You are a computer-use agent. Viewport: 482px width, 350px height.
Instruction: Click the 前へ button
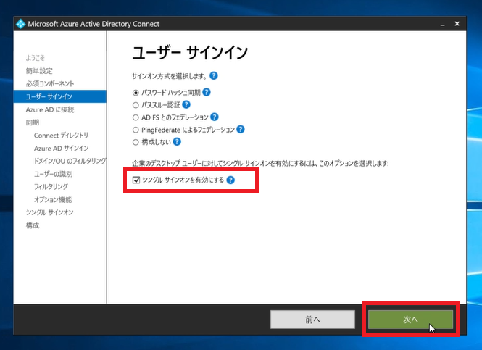tap(312, 320)
